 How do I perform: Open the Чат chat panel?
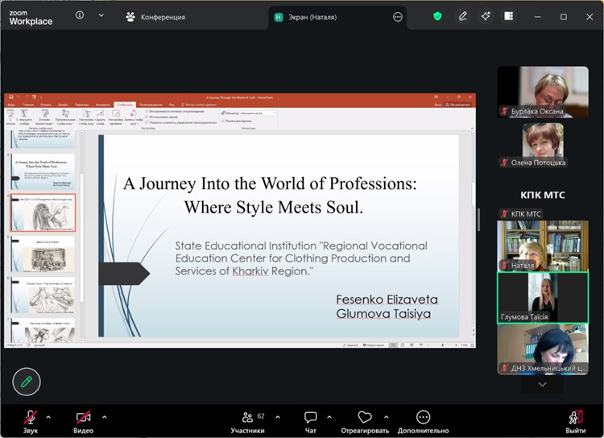311,418
